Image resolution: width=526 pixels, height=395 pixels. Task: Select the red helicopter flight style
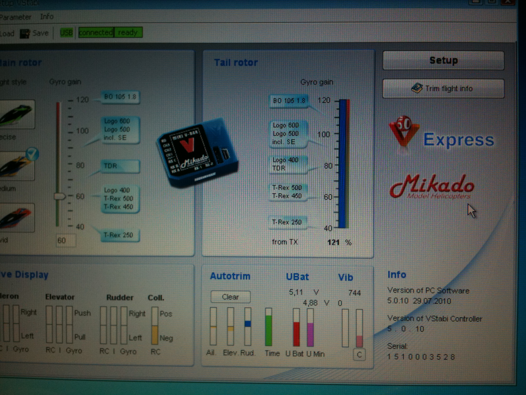17,218
